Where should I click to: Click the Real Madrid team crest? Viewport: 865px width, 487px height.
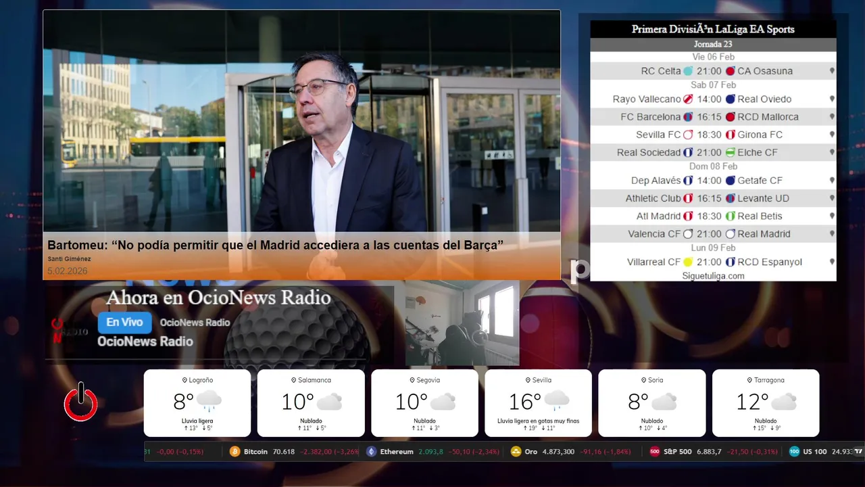coord(731,234)
